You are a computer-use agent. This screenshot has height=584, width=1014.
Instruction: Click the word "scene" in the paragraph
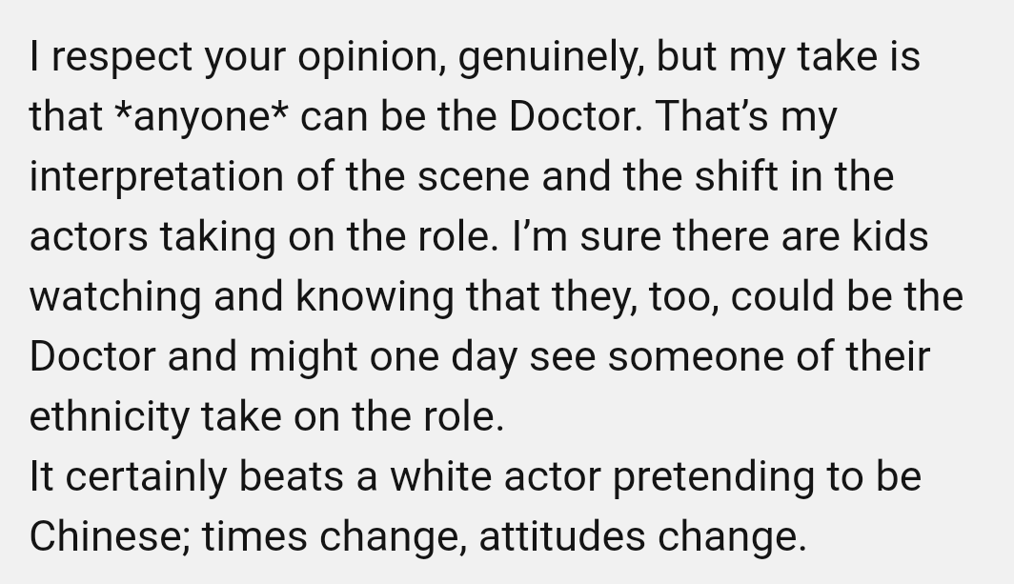tap(474, 178)
